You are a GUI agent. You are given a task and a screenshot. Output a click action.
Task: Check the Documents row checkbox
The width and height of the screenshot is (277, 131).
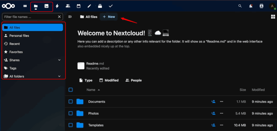pyautogui.click(x=71, y=102)
